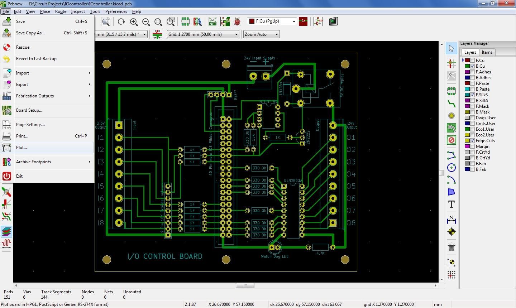Choose Plot from the File menu

21,147
